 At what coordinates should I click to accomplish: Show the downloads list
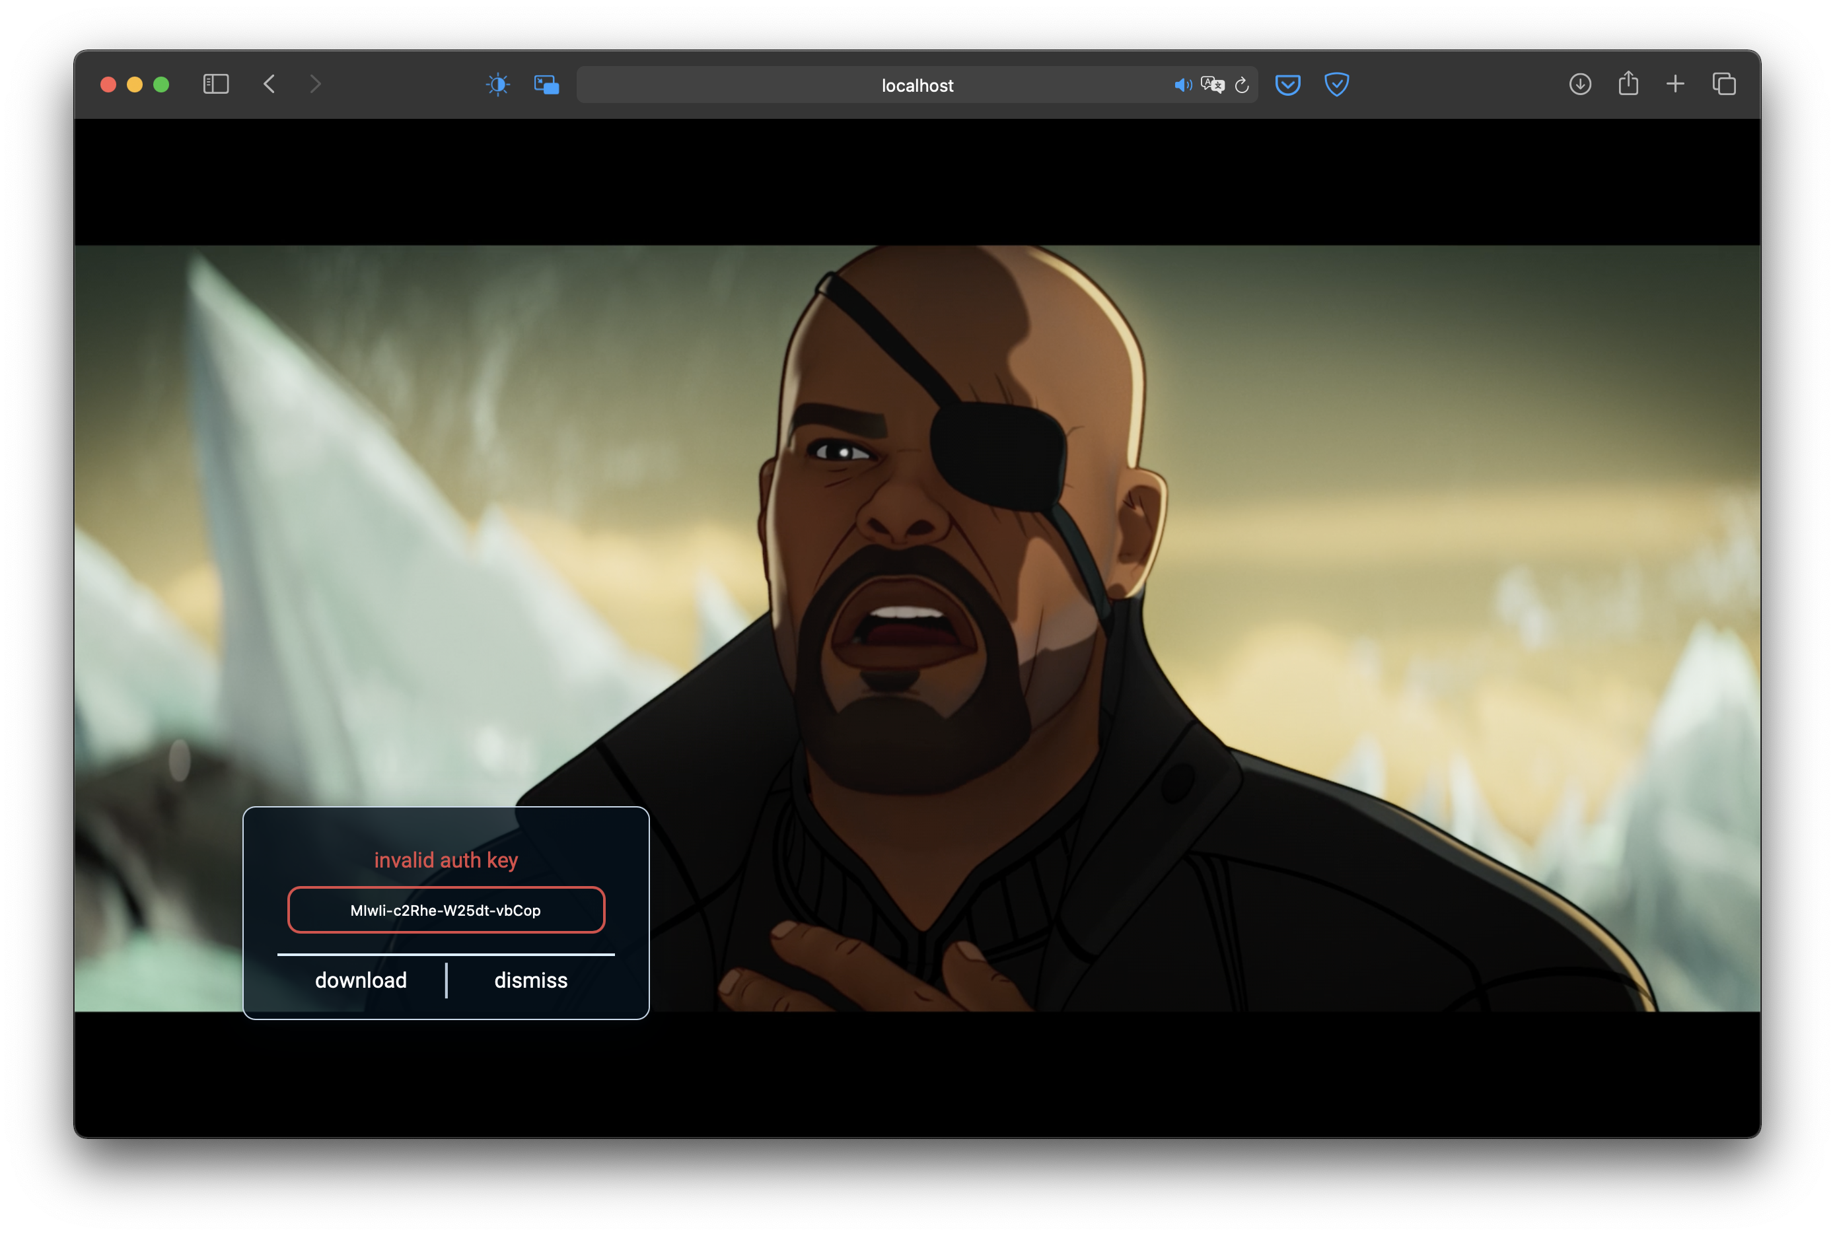click(x=1579, y=85)
